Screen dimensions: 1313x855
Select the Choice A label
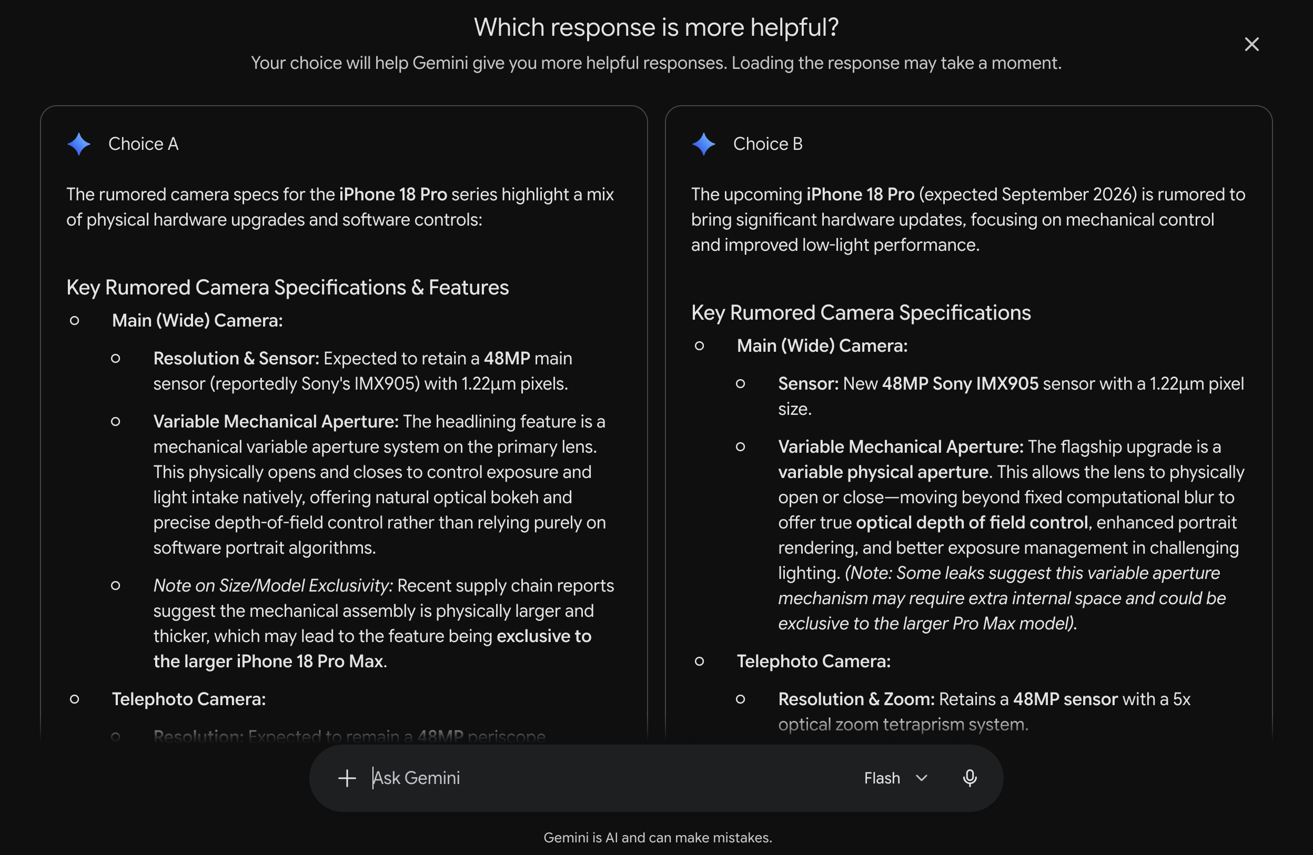pos(144,144)
